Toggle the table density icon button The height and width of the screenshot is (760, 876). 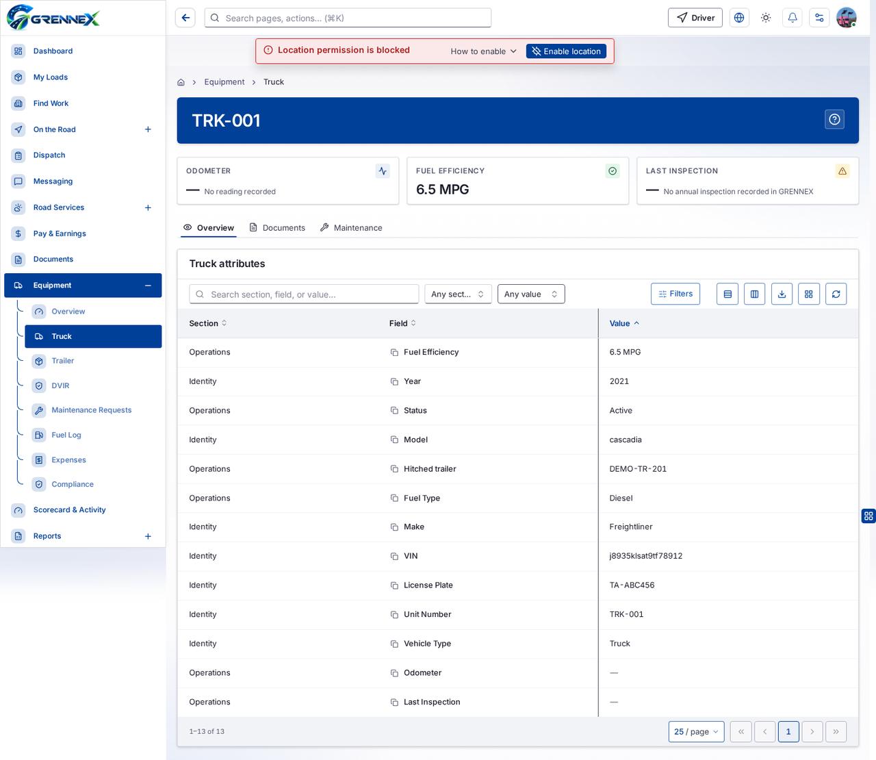pyautogui.click(x=727, y=294)
